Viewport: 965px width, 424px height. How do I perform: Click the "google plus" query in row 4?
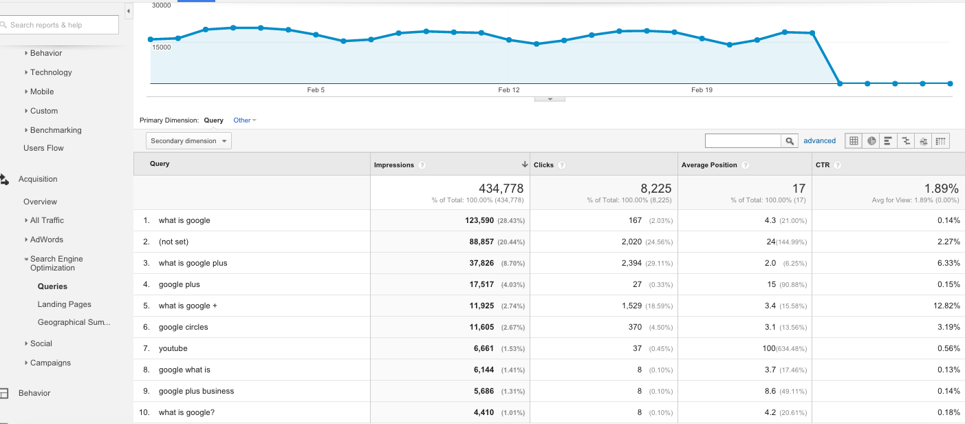click(180, 284)
